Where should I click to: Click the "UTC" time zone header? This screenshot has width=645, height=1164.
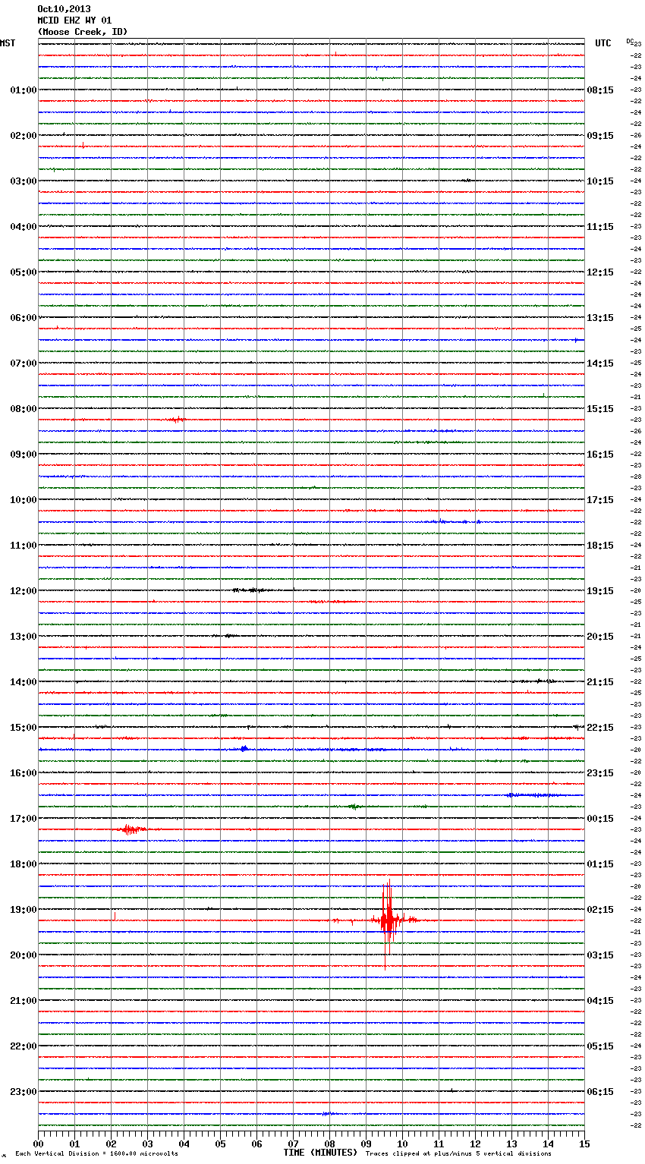point(603,43)
